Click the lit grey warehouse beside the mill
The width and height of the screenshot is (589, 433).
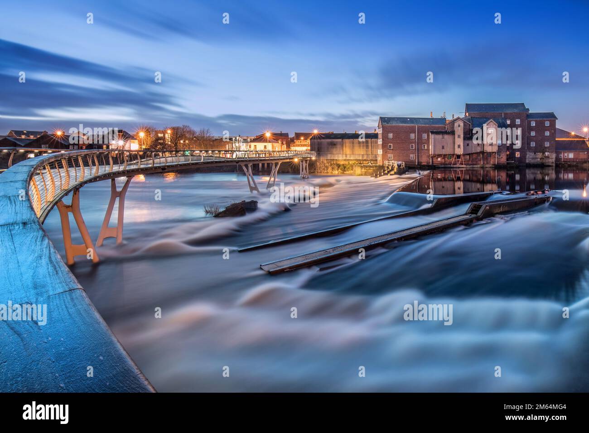[344, 147]
